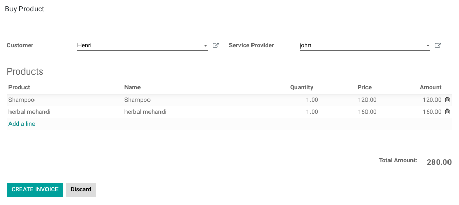Open Service Provider john external link icon
The width and height of the screenshot is (459, 205).
pyautogui.click(x=438, y=45)
